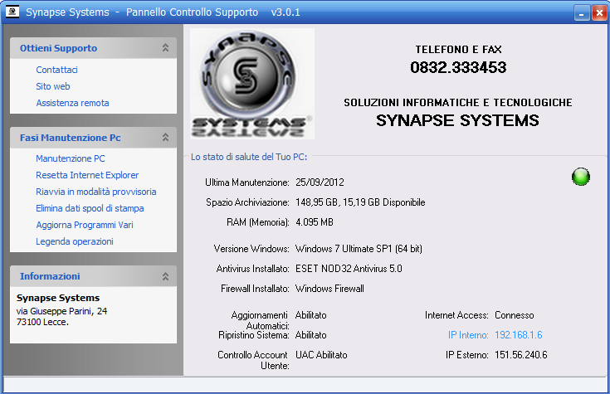
Task: Click the Informazioni header title
Action: click(x=50, y=276)
